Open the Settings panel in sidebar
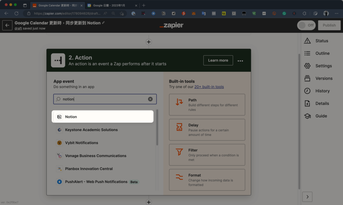 tap(318, 66)
